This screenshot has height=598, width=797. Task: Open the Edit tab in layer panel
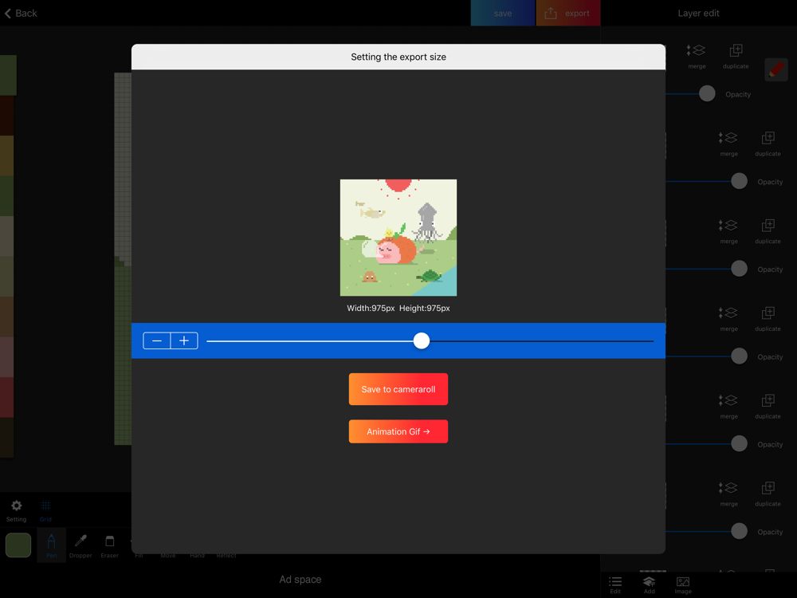(615, 584)
